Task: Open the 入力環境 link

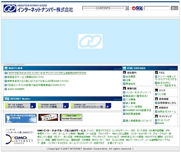Action: tap(131, 100)
